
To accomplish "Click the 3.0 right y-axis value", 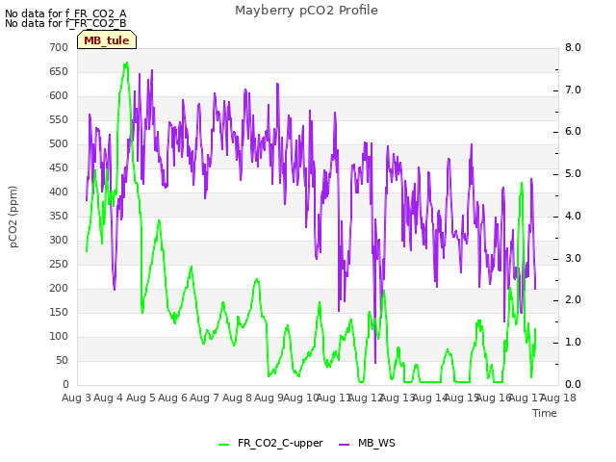I will (x=573, y=259).
